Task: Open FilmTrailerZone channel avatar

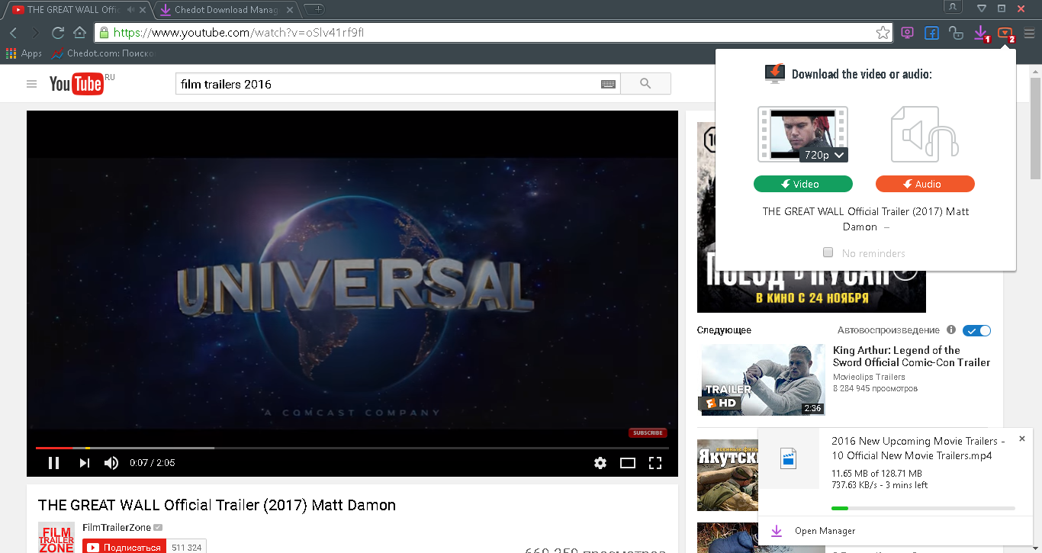Action: pyautogui.click(x=56, y=538)
